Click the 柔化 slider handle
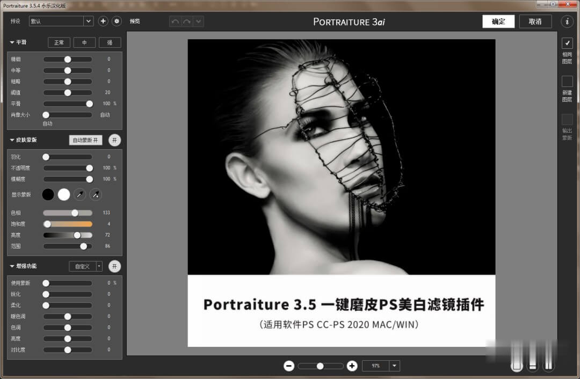Image resolution: width=580 pixels, height=379 pixels. 46,305
